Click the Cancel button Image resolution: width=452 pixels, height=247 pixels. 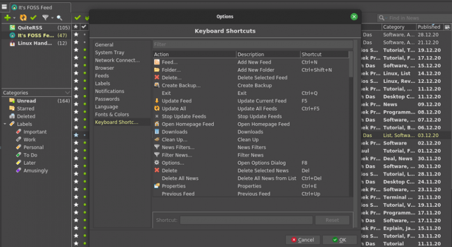[303, 240]
